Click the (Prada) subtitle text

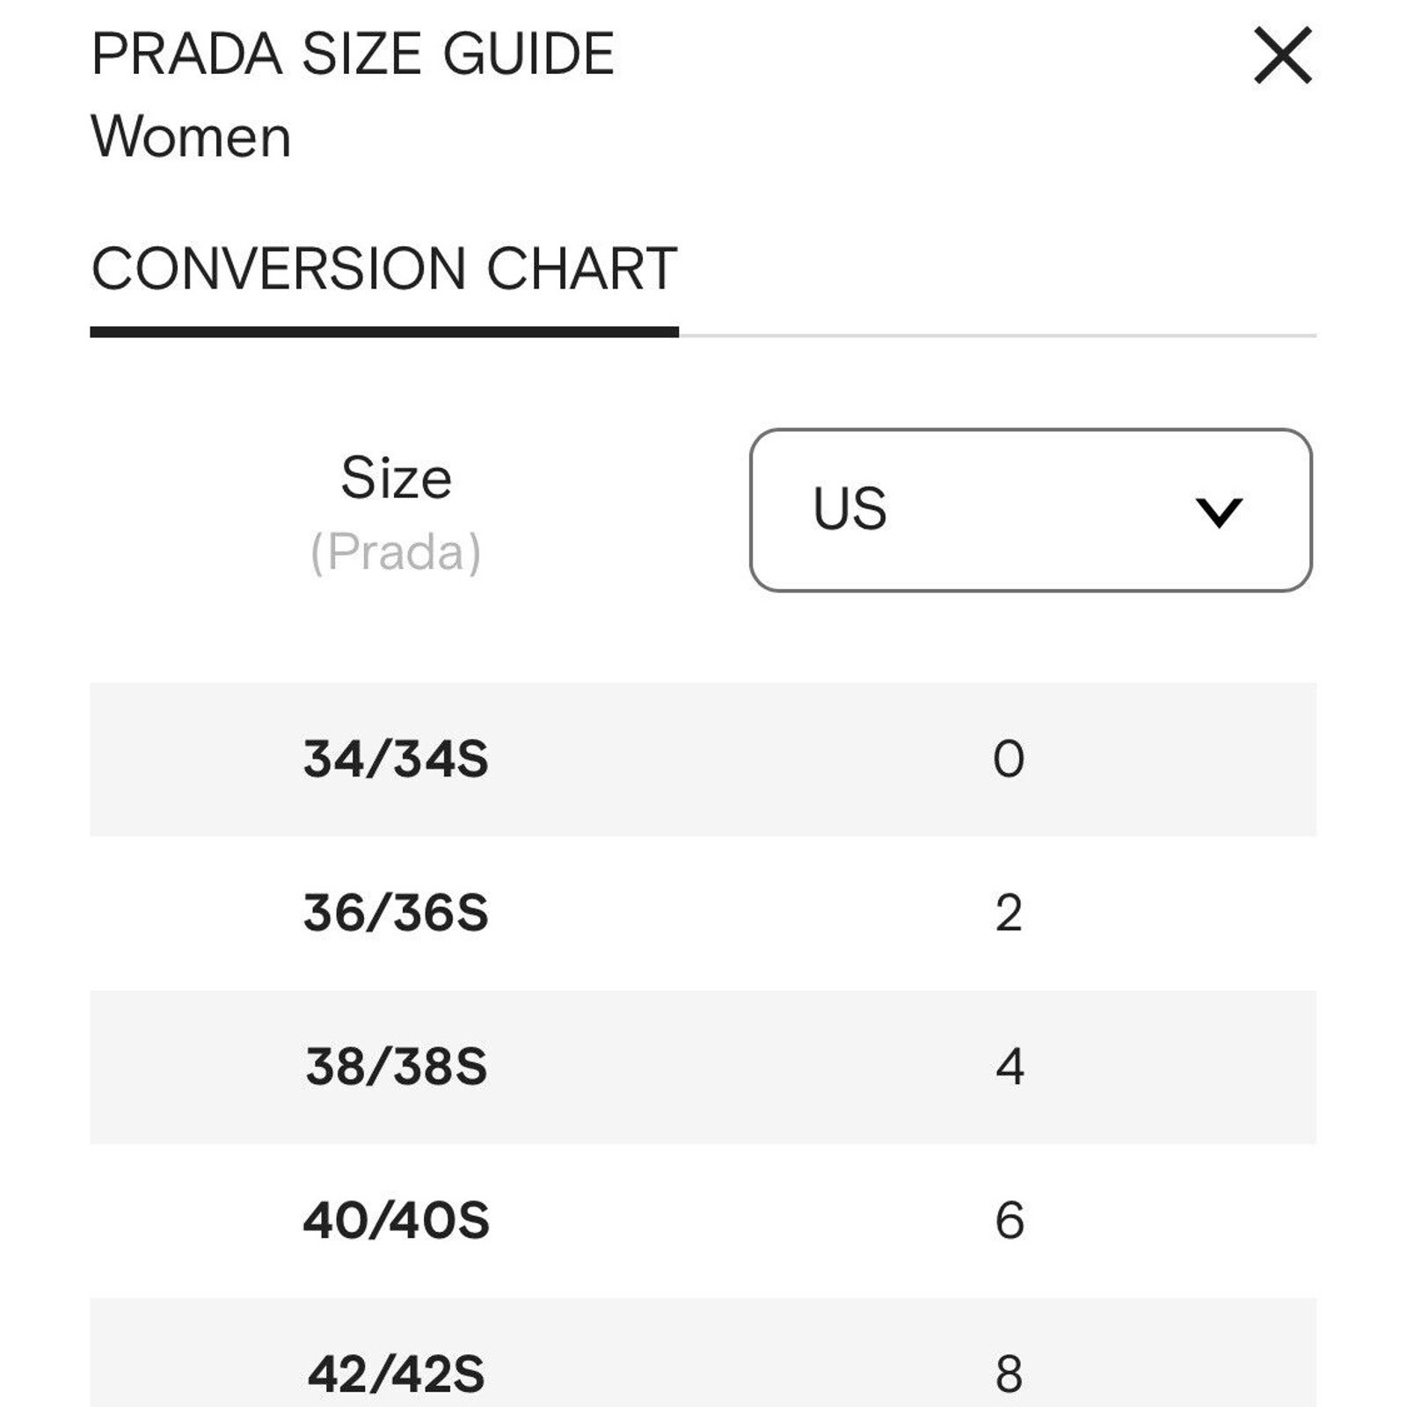point(396,552)
